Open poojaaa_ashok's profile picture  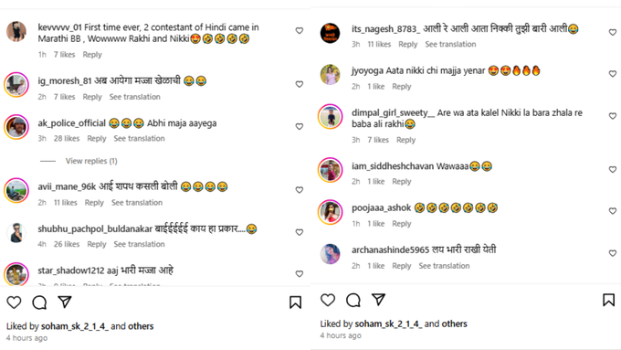[330, 212]
